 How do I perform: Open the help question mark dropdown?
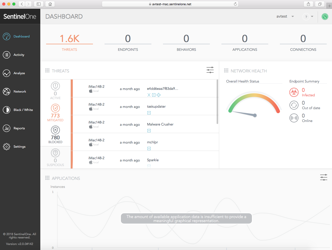click(308, 17)
